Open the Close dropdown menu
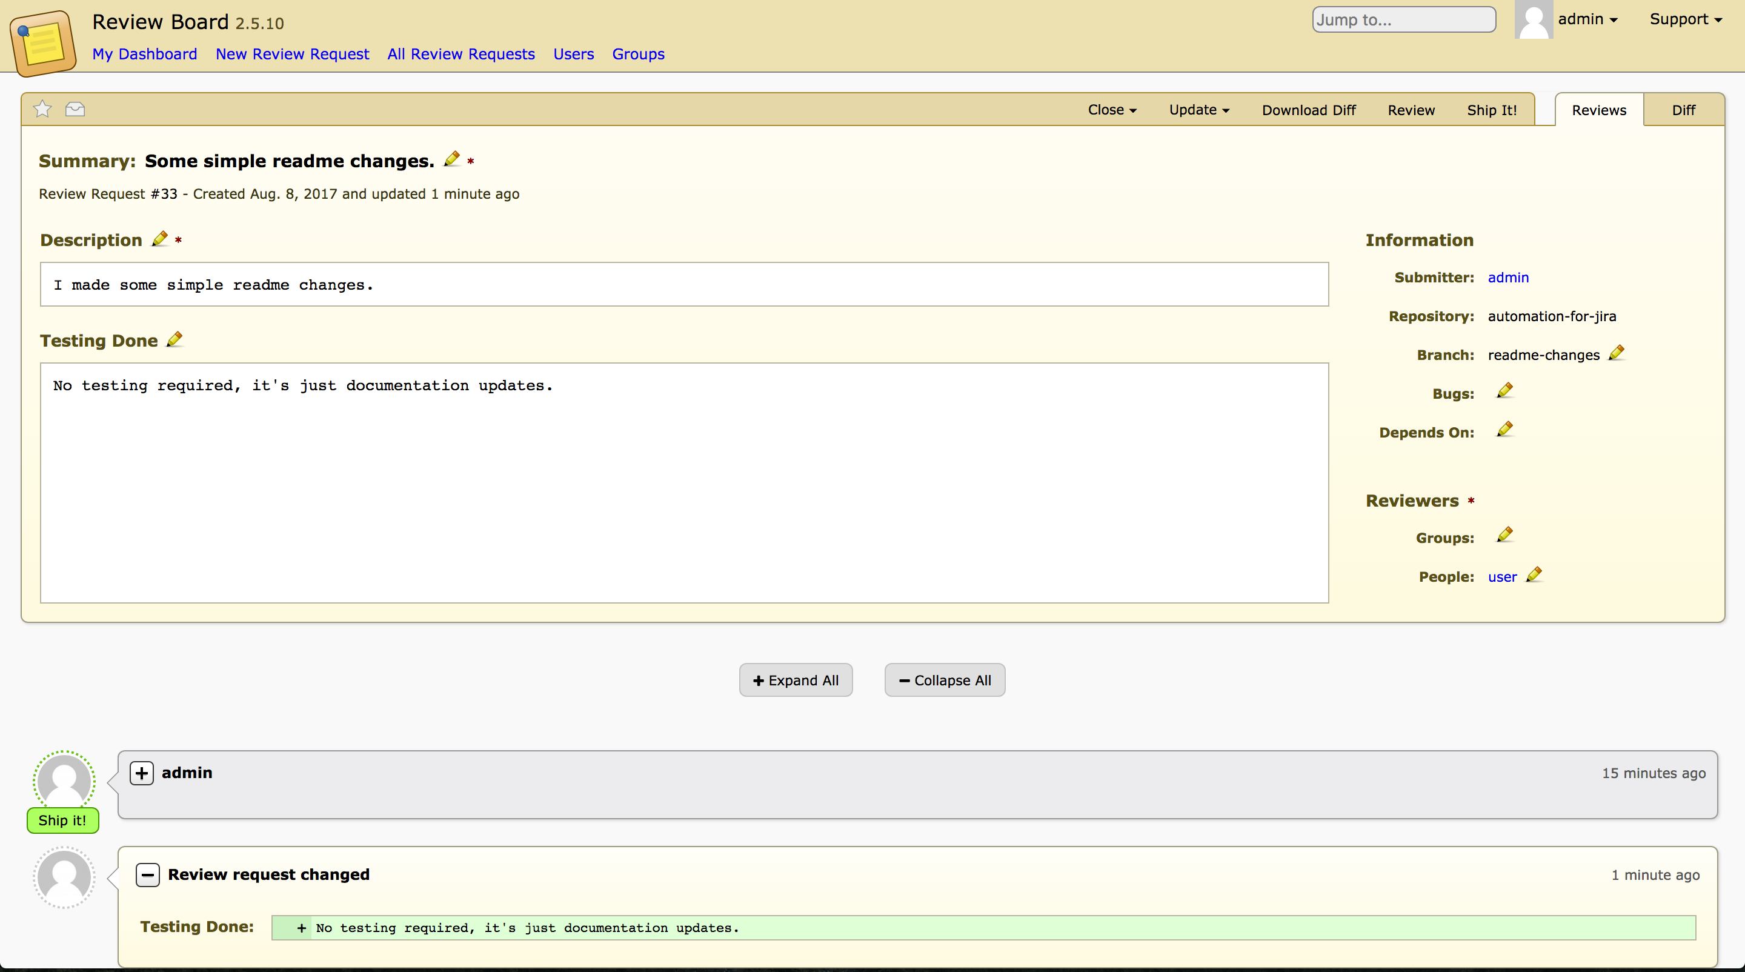 click(x=1112, y=110)
